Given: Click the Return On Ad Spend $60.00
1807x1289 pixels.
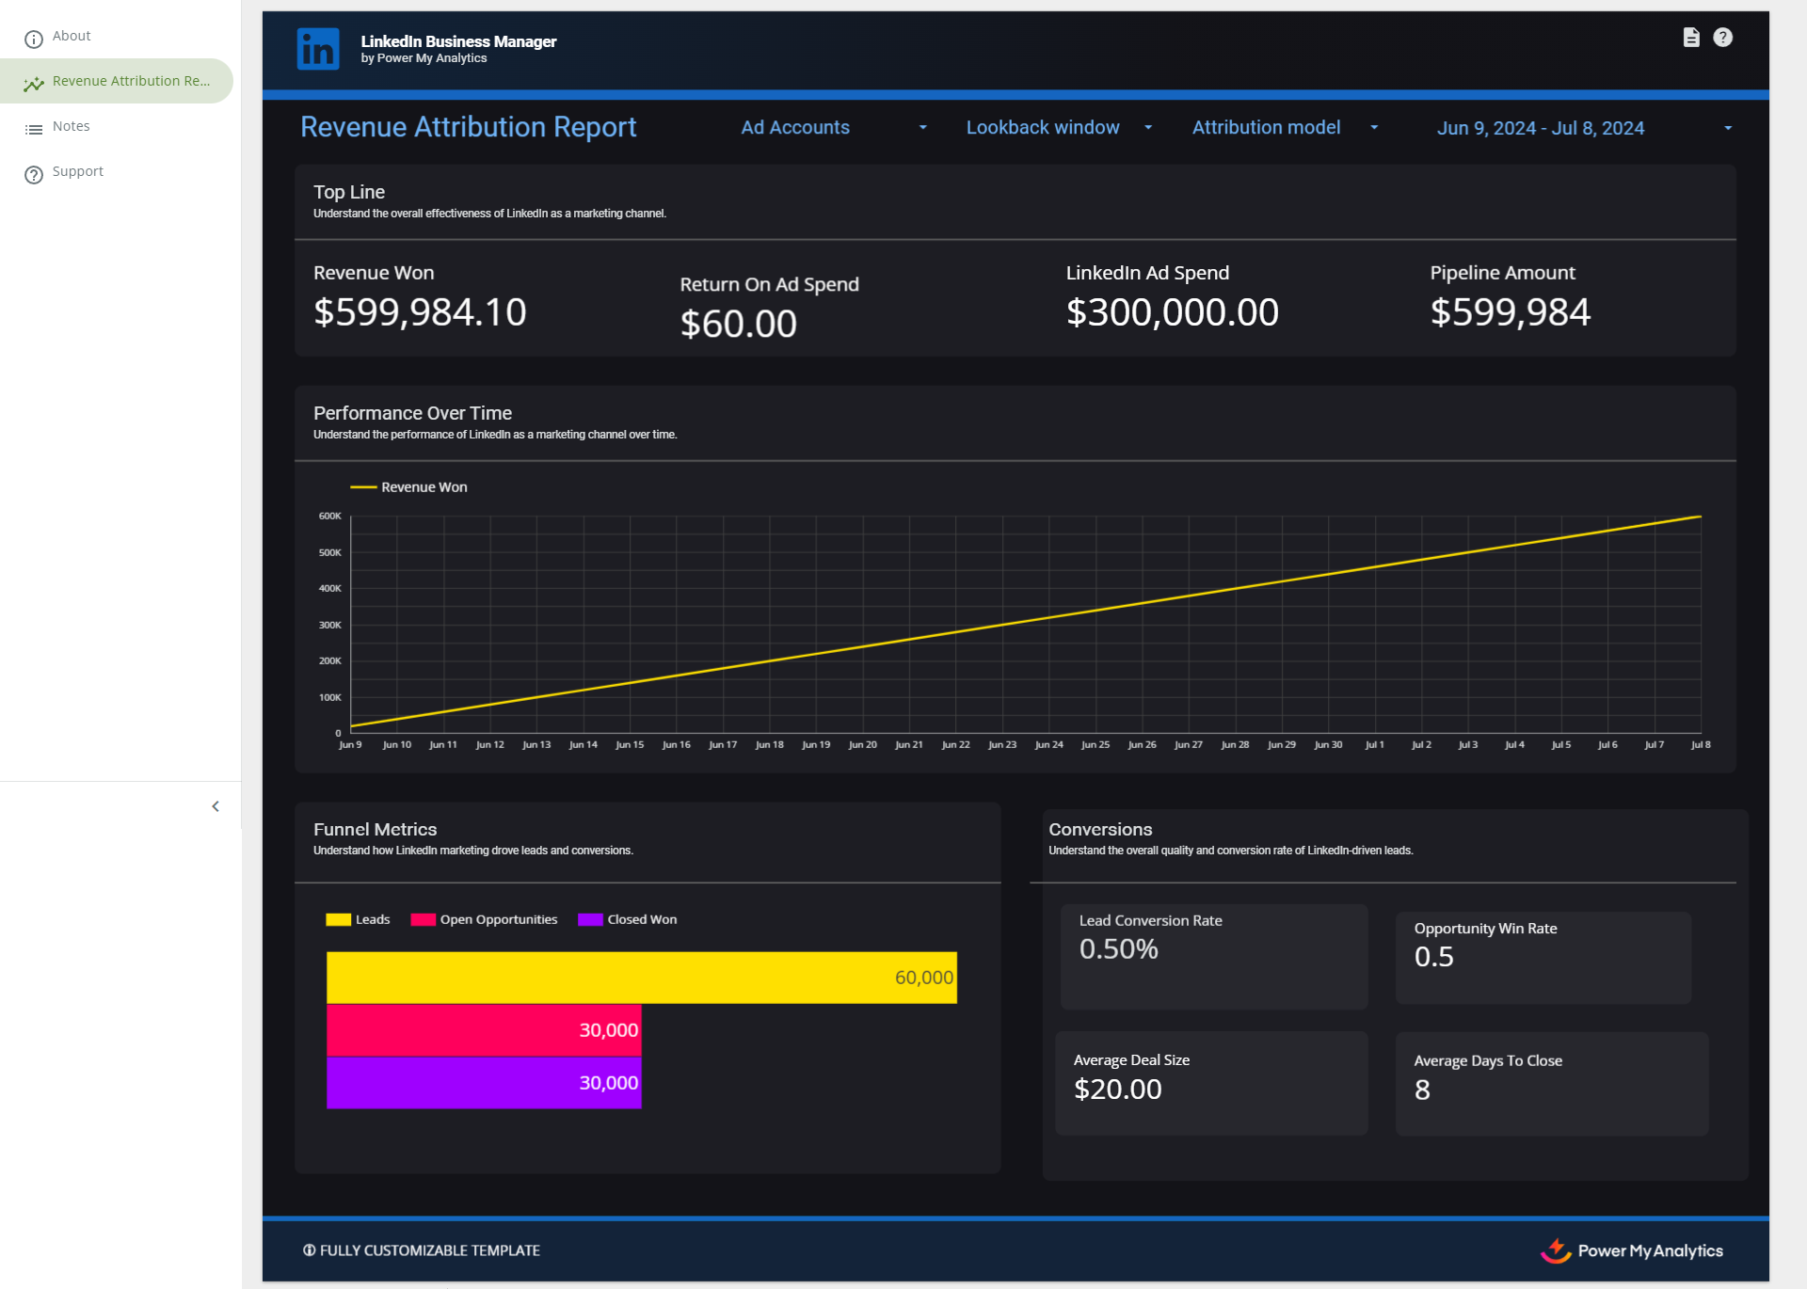Looking at the screenshot, I should [x=739, y=324].
